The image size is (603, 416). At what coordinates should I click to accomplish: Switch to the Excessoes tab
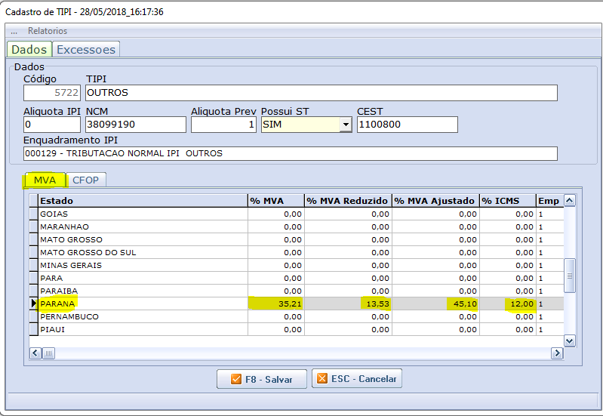86,49
